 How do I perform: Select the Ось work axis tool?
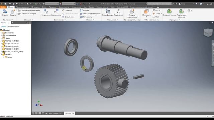(x=155, y=10)
